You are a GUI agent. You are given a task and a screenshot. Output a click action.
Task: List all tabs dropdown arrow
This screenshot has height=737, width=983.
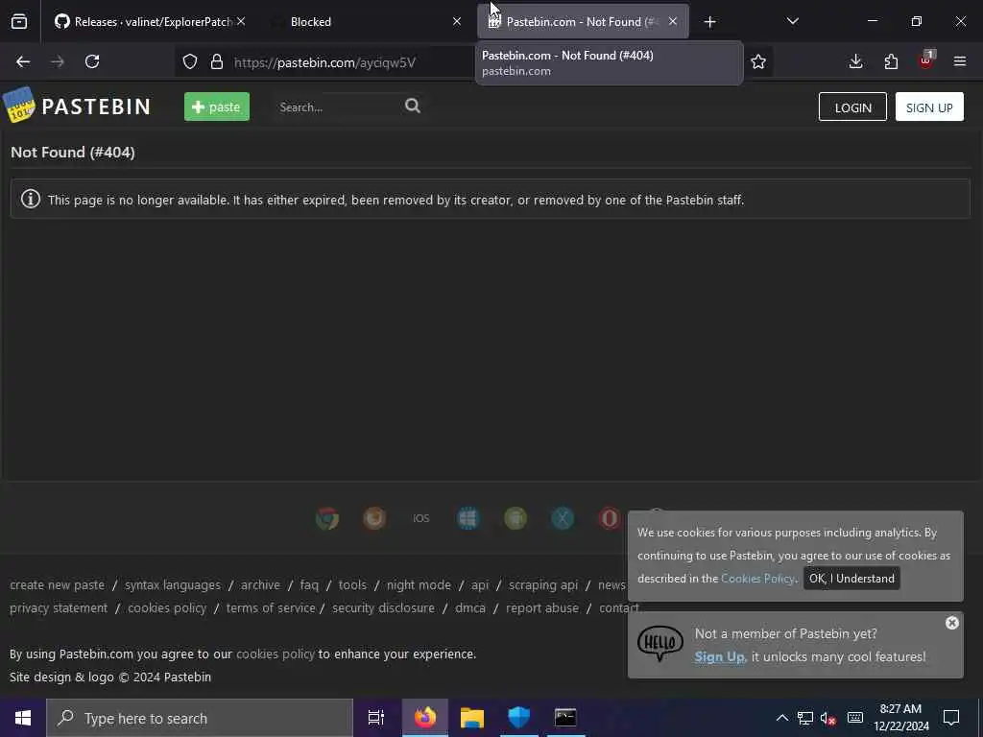click(792, 22)
